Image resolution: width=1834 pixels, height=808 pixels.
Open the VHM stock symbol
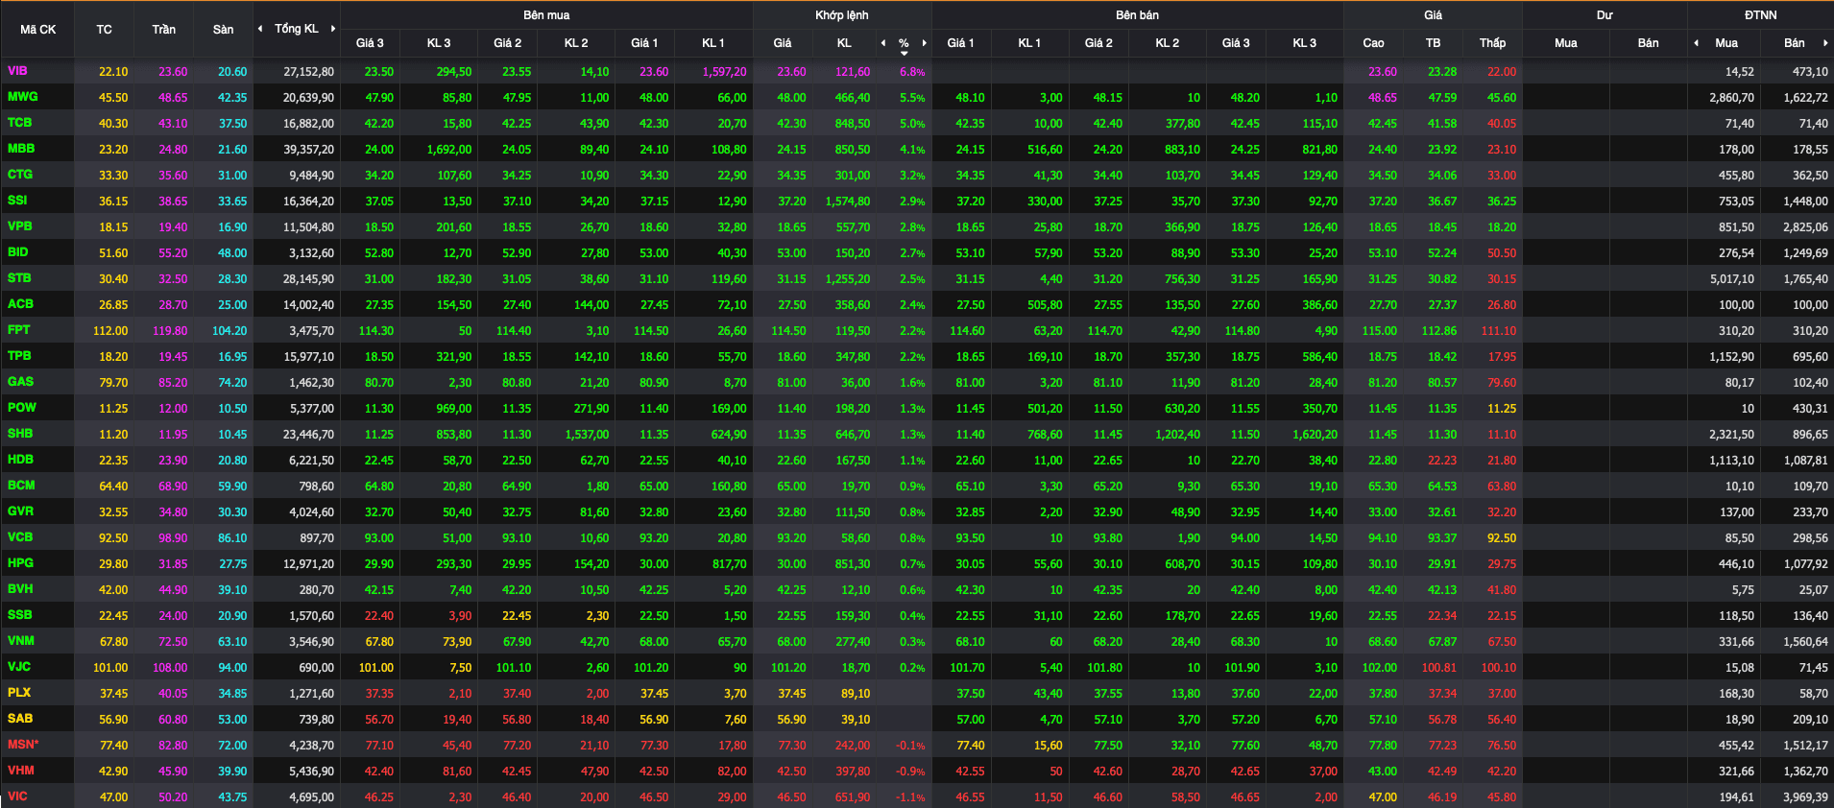20,771
